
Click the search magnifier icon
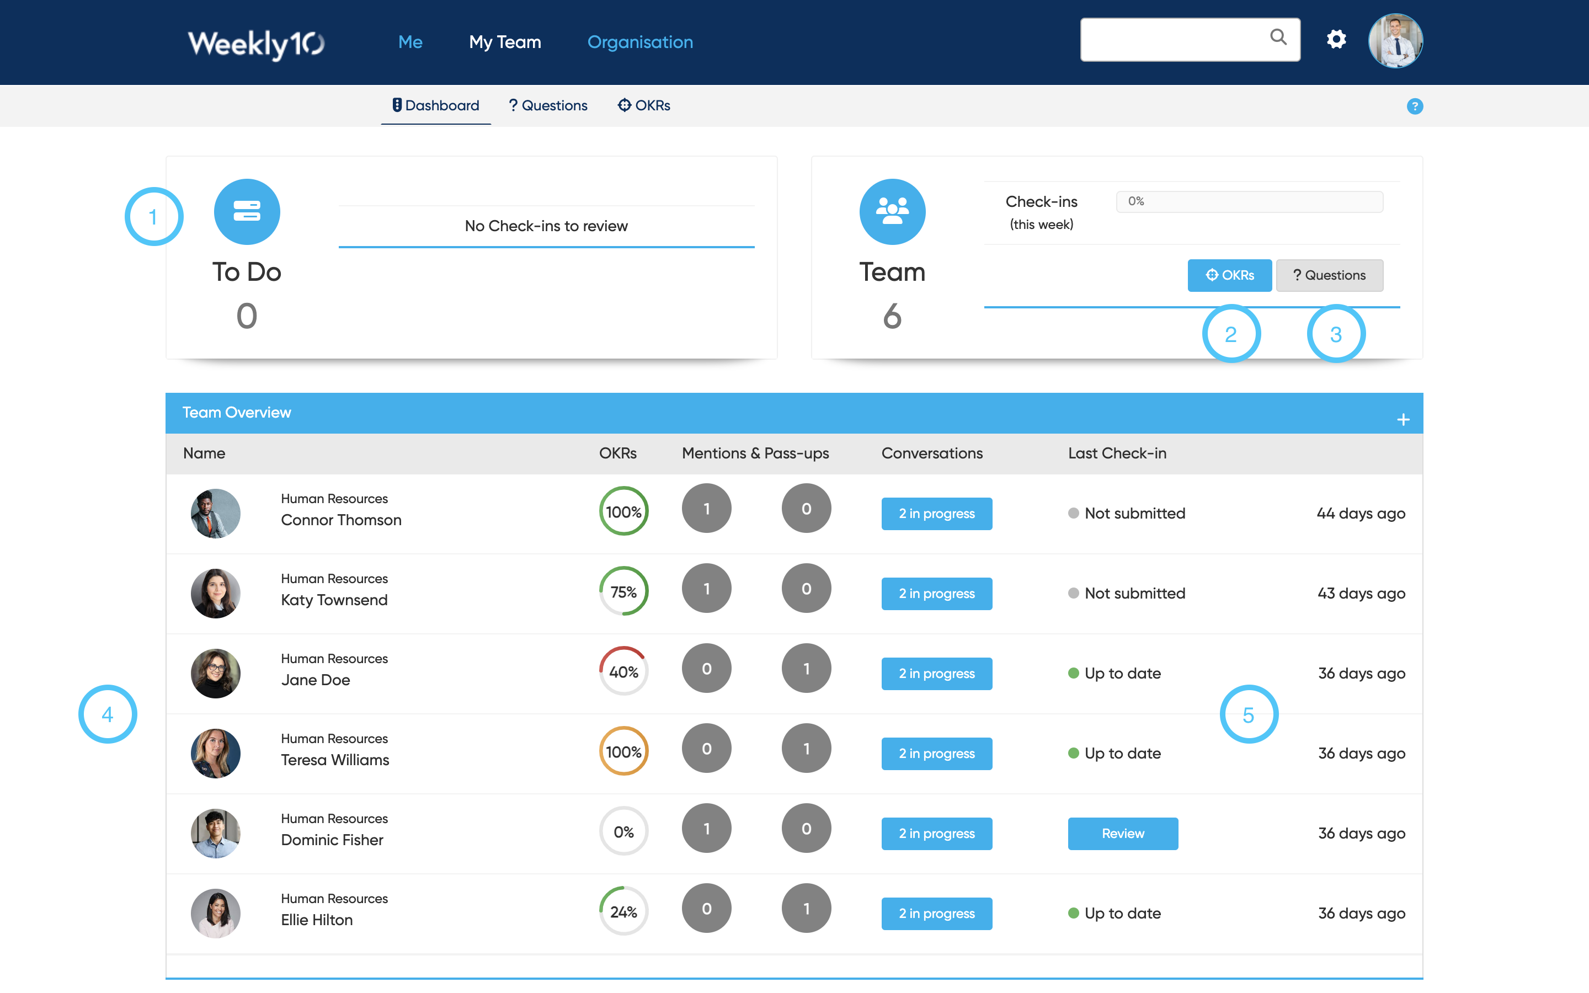click(x=1278, y=38)
